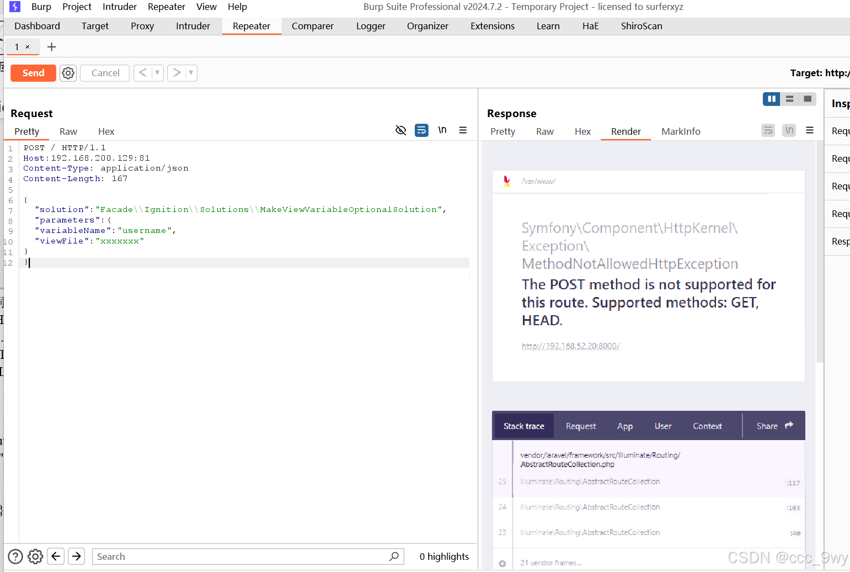Go to next search match arrow
Viewport: 850px width, 572px height.
[77, 557]
